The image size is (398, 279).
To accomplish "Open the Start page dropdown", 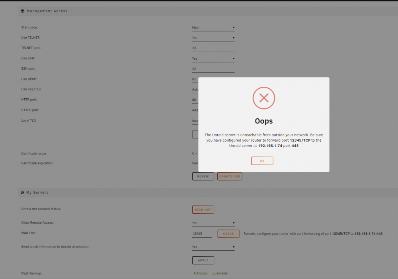I will 213,27.
